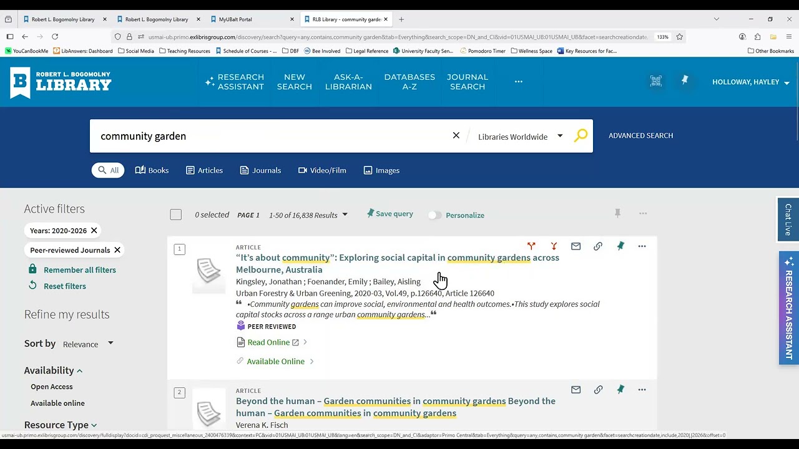Click dark red cited-by icon on result 1
This screenshot has height=449, width=799.
[554, 246]
